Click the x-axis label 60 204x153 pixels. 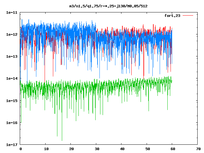173,149
